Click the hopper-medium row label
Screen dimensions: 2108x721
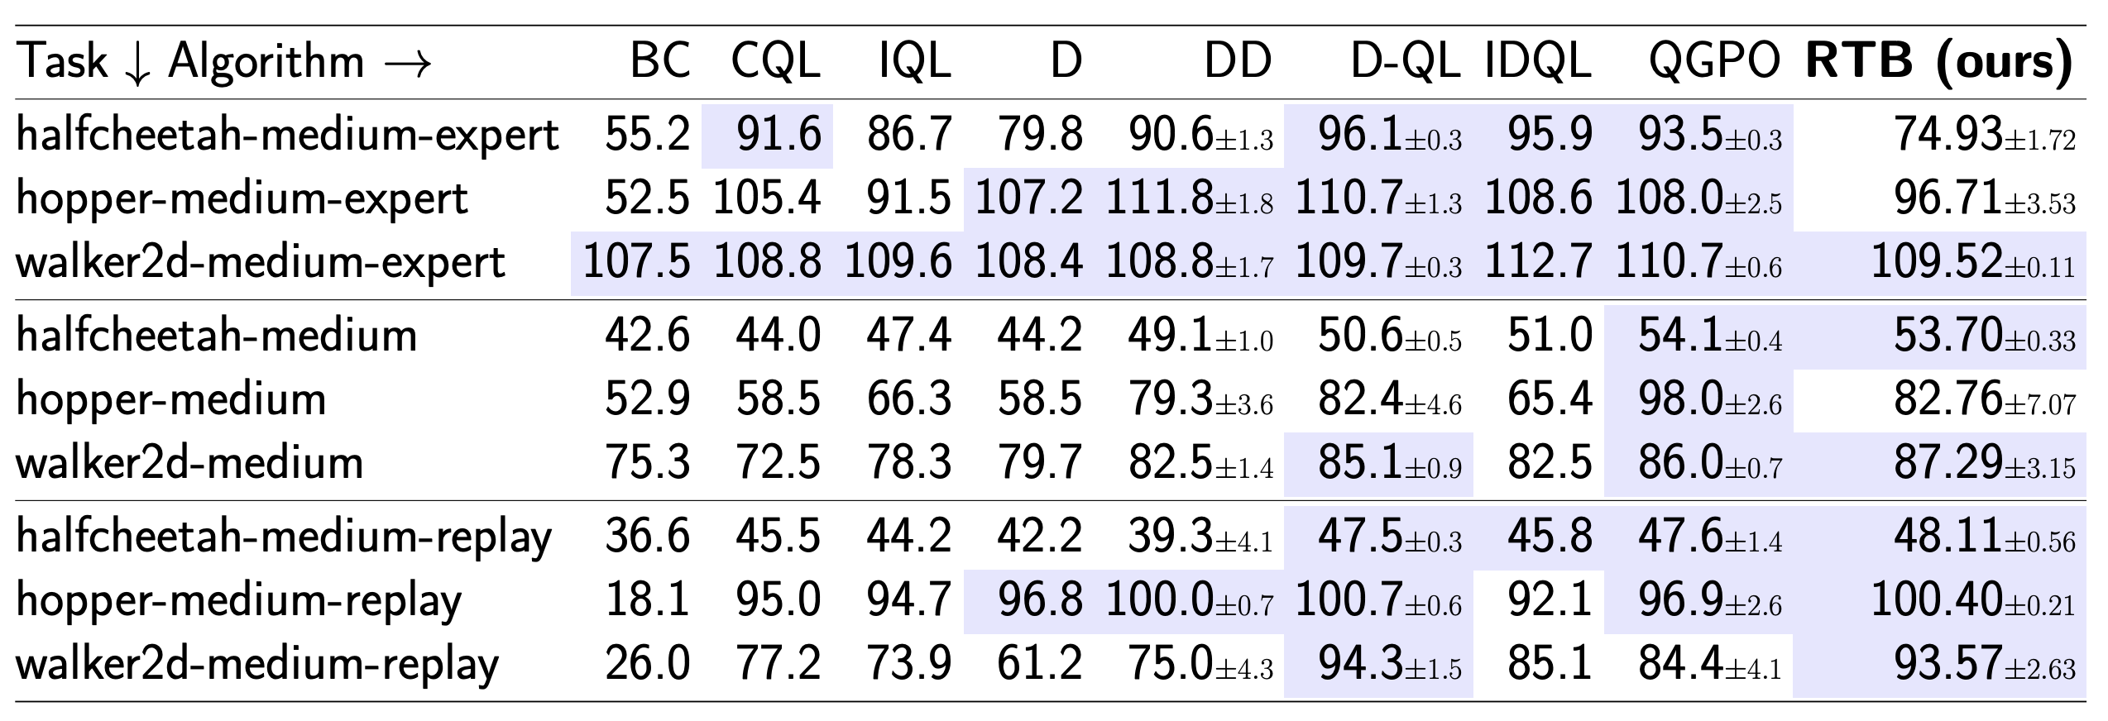(170, 399)
